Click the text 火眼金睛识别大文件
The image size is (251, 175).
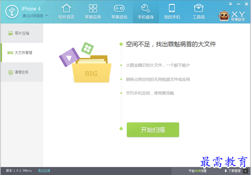click(x=144, y=65)
